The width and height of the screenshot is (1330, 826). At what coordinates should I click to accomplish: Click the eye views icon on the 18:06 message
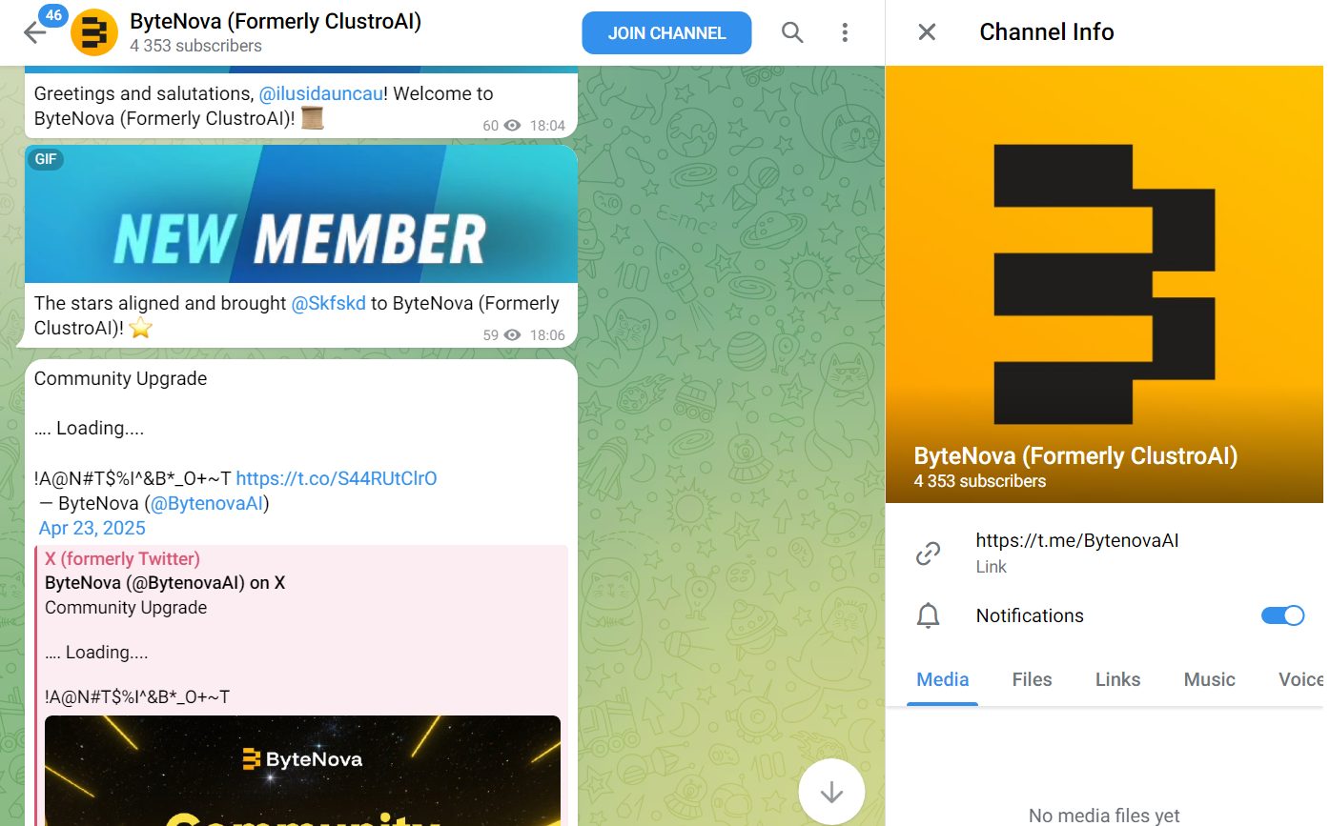pos(513,335)
